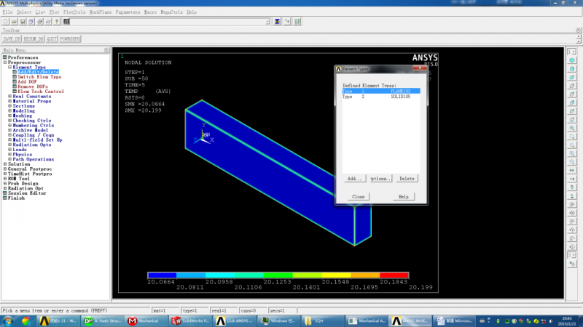Click the Raise Hidden icon after the command box
583x327 pixels.
point(278,22)
